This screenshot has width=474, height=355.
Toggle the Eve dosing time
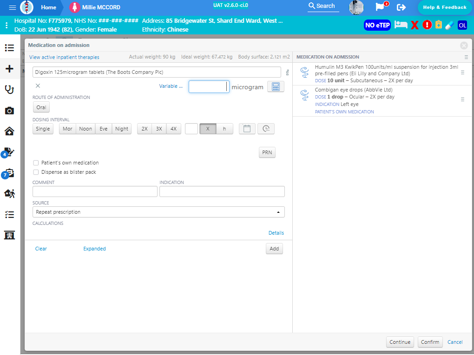click(103, 129)
